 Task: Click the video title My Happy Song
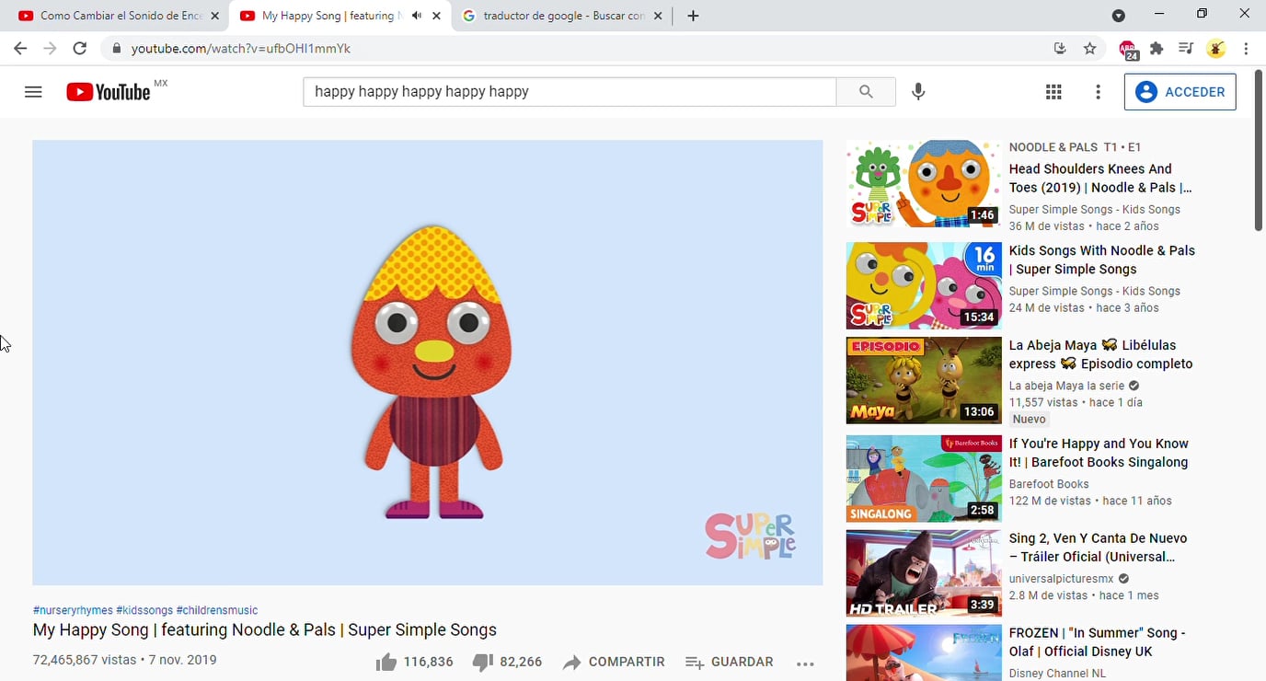click(x=265, y=630)
